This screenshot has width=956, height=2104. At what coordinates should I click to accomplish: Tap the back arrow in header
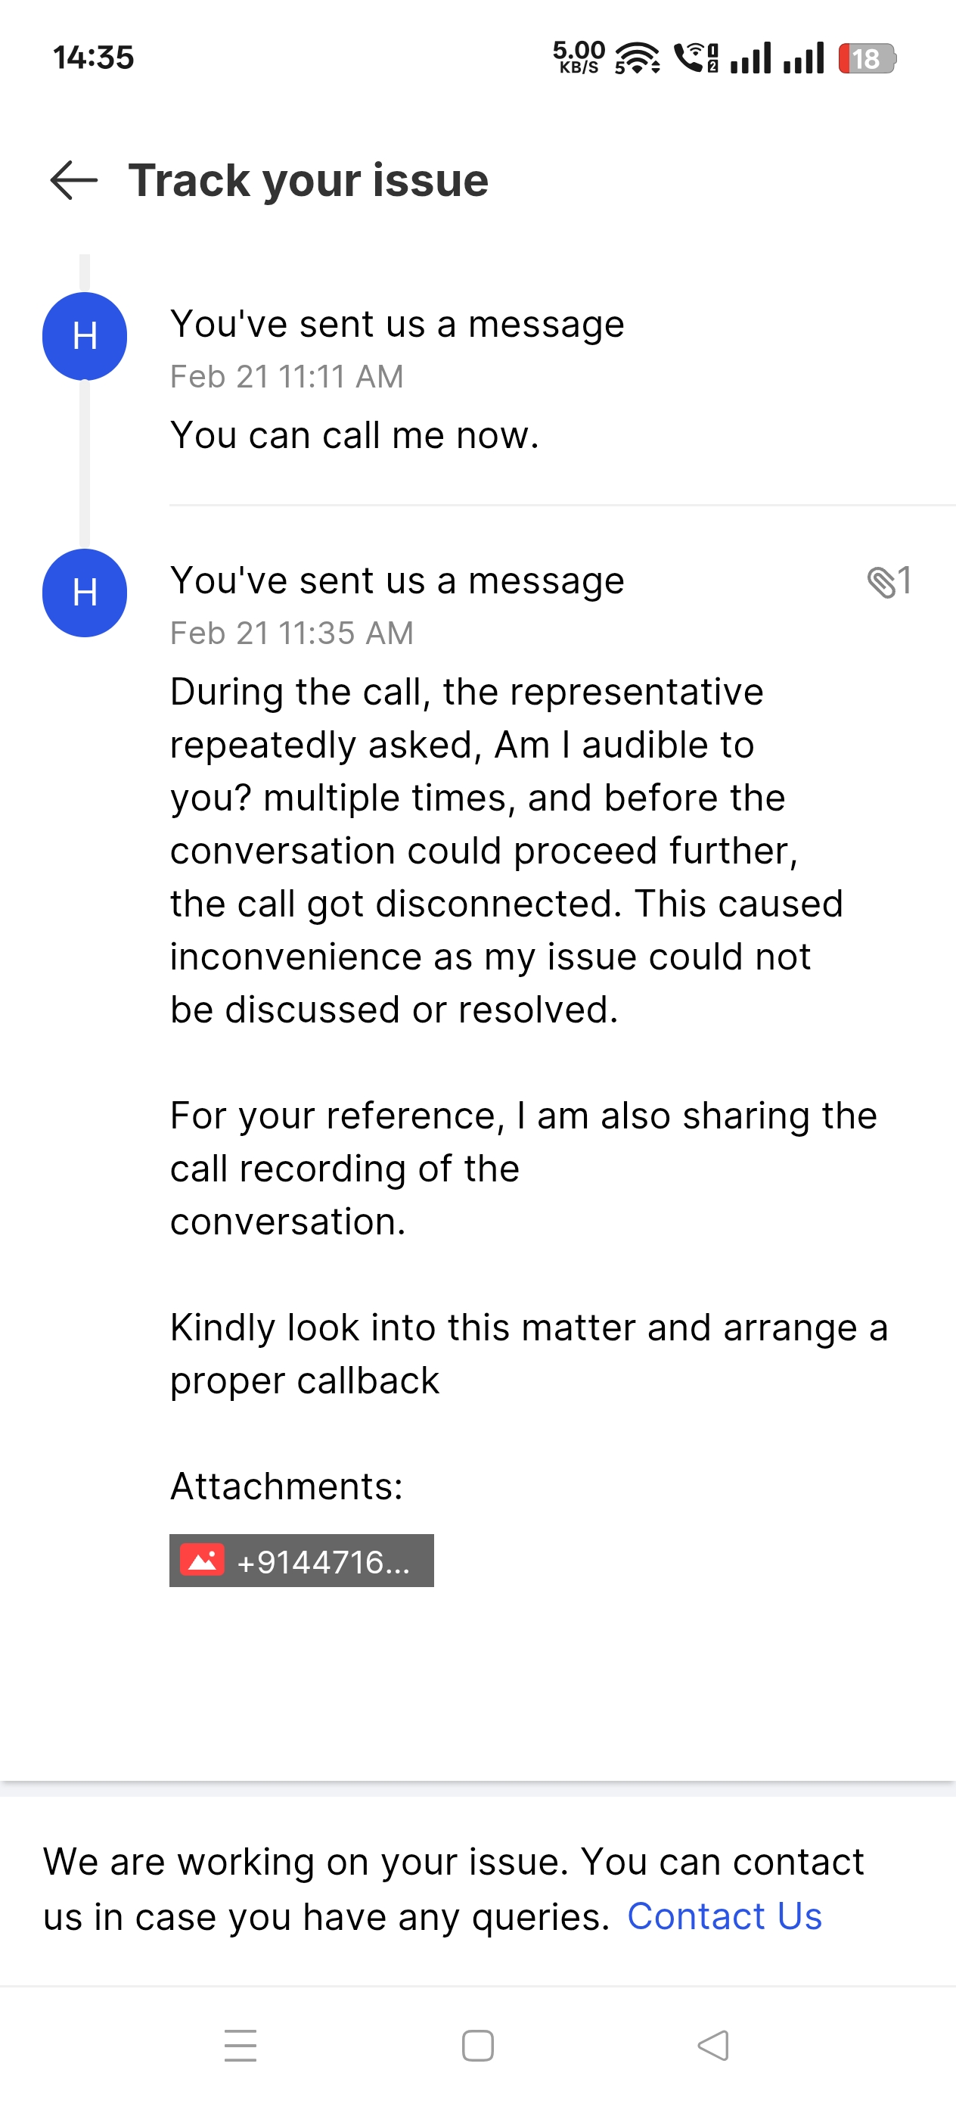(73, 181)
